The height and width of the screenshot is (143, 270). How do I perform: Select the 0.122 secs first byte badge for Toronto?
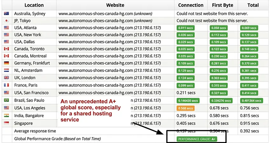coord(219,49)
